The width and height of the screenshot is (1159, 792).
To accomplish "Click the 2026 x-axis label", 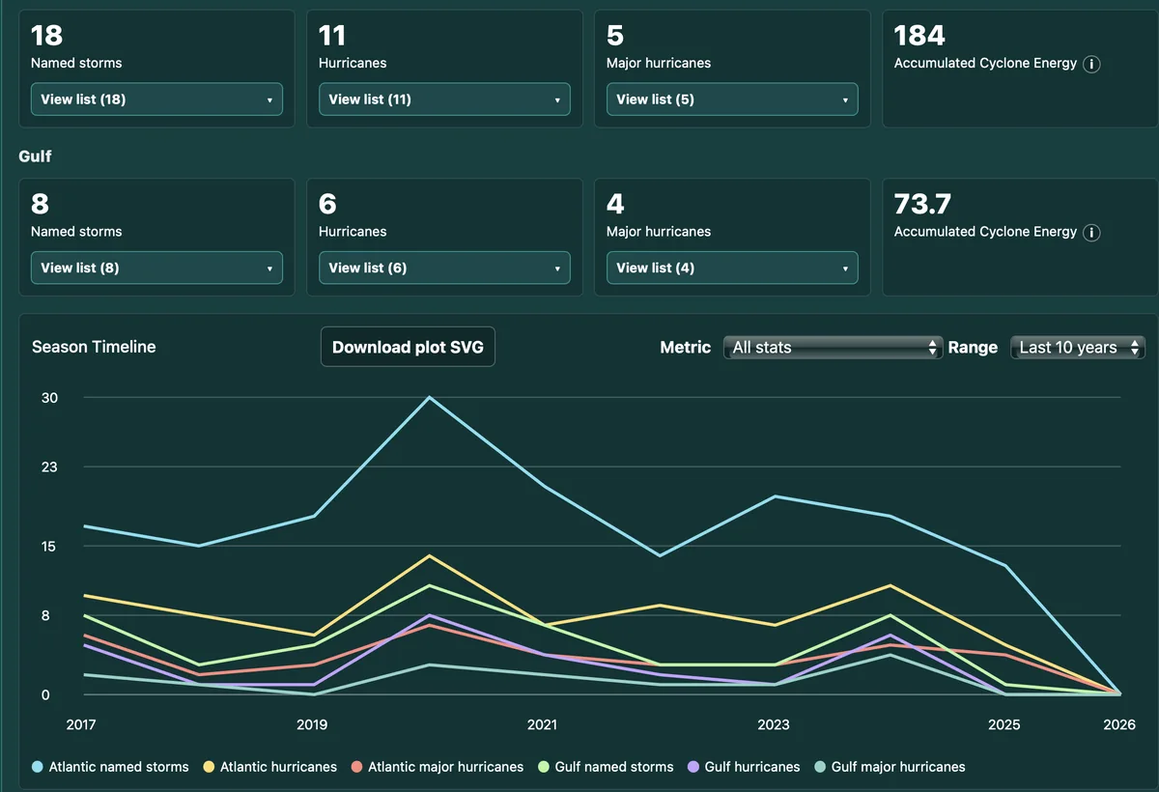I will point(1119,724).
